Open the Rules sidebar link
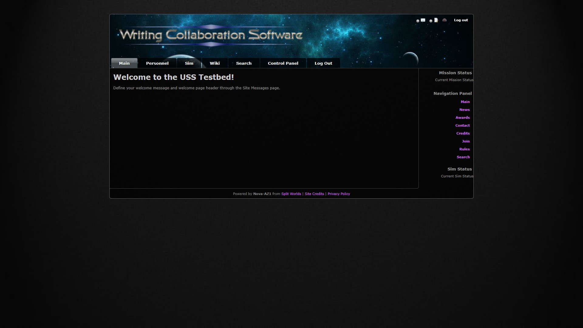Screen dimensions: 583x328 click(x=464, y=149)
